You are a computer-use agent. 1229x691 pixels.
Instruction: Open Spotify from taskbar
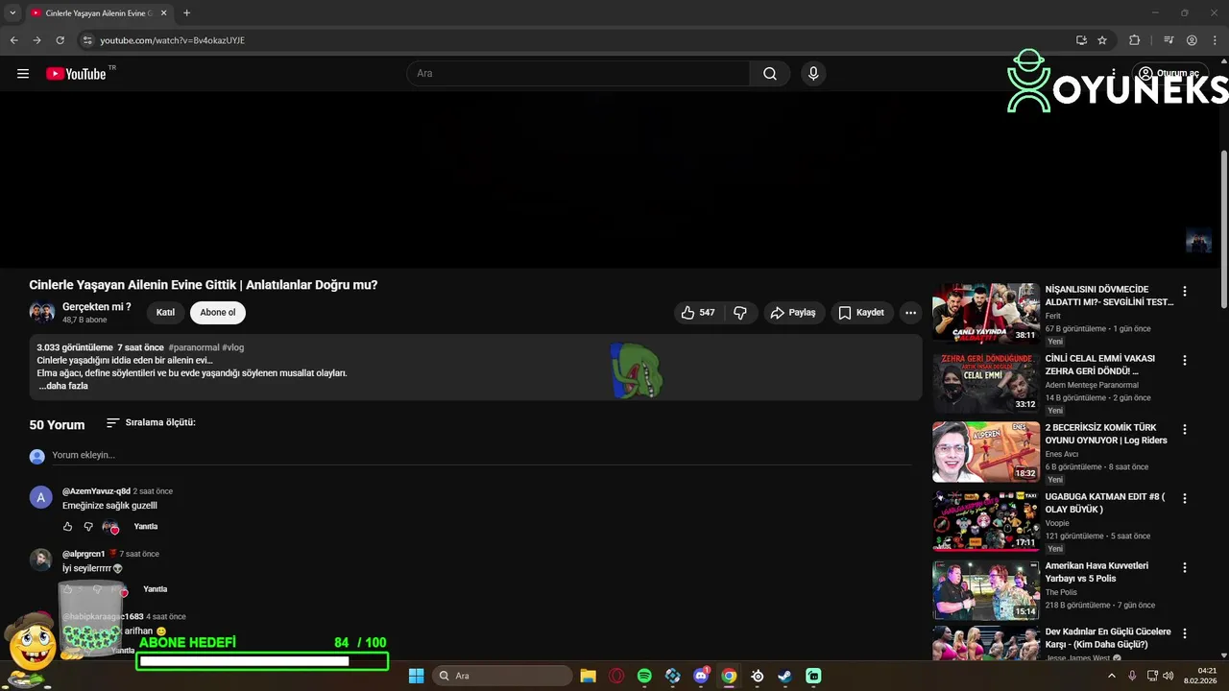coord(644,676)
